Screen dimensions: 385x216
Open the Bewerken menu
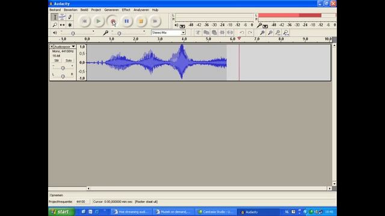pos(70,10)
